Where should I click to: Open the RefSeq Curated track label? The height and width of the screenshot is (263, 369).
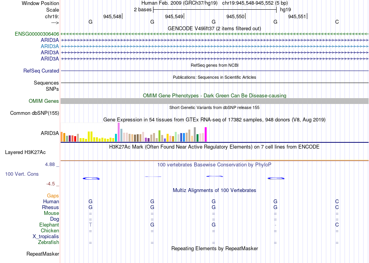coord(41,71)
